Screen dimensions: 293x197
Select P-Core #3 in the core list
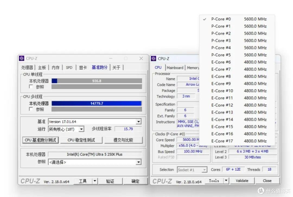pos(237,41)
